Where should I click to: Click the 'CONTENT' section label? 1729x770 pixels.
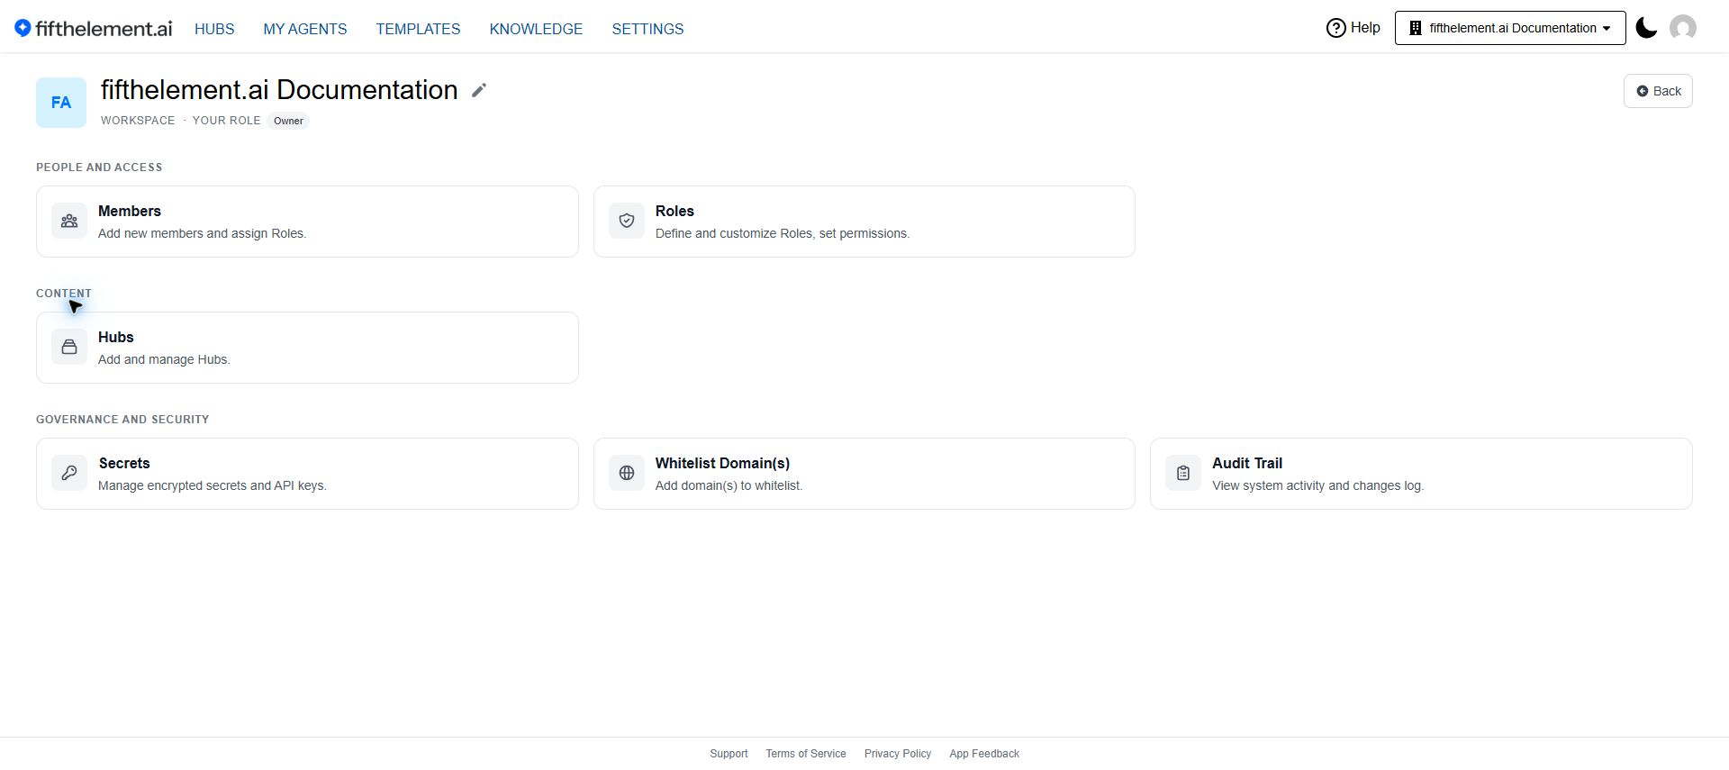pyautogui.click(x=64, y=294)
